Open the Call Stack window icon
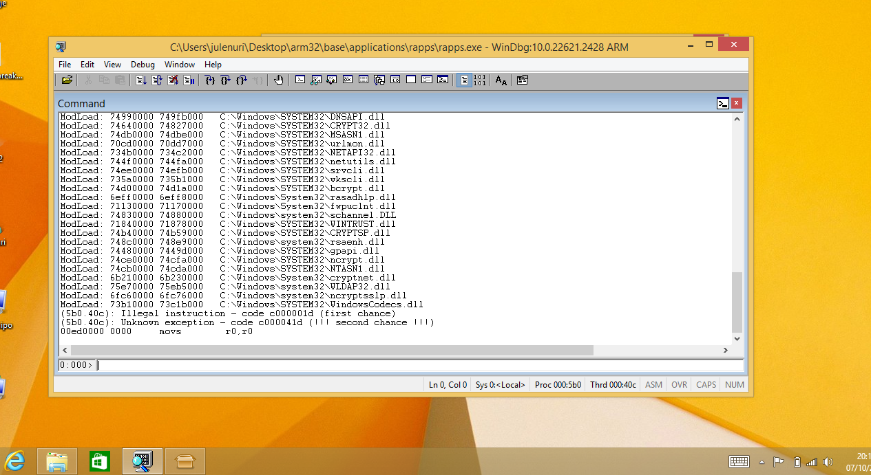871x475 pixels. click(379, 80)
